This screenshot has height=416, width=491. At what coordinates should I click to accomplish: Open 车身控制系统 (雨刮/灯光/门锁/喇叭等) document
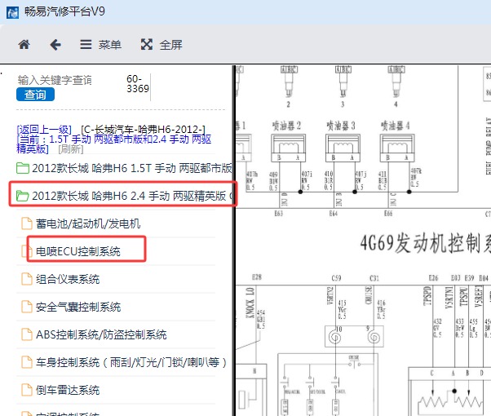click(x=130, y=362)
